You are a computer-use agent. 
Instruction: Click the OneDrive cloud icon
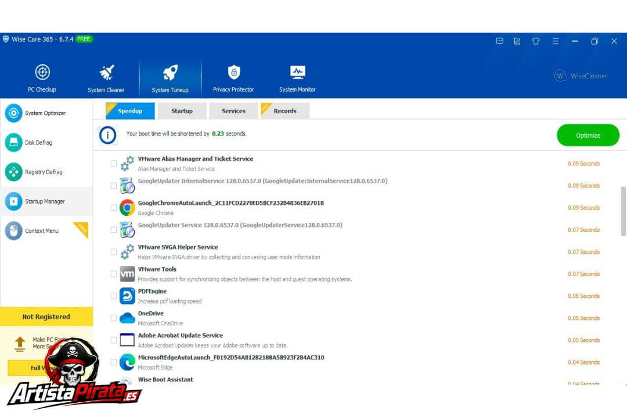pyautogui.click(x=127, y=318)
